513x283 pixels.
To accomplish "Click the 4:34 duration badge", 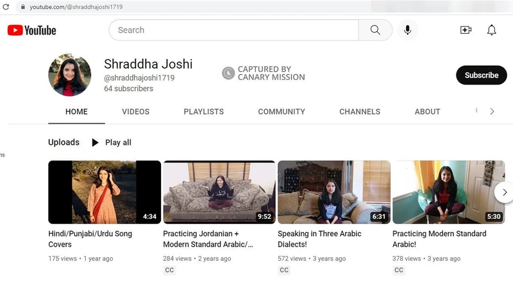I will click(149, 216).
